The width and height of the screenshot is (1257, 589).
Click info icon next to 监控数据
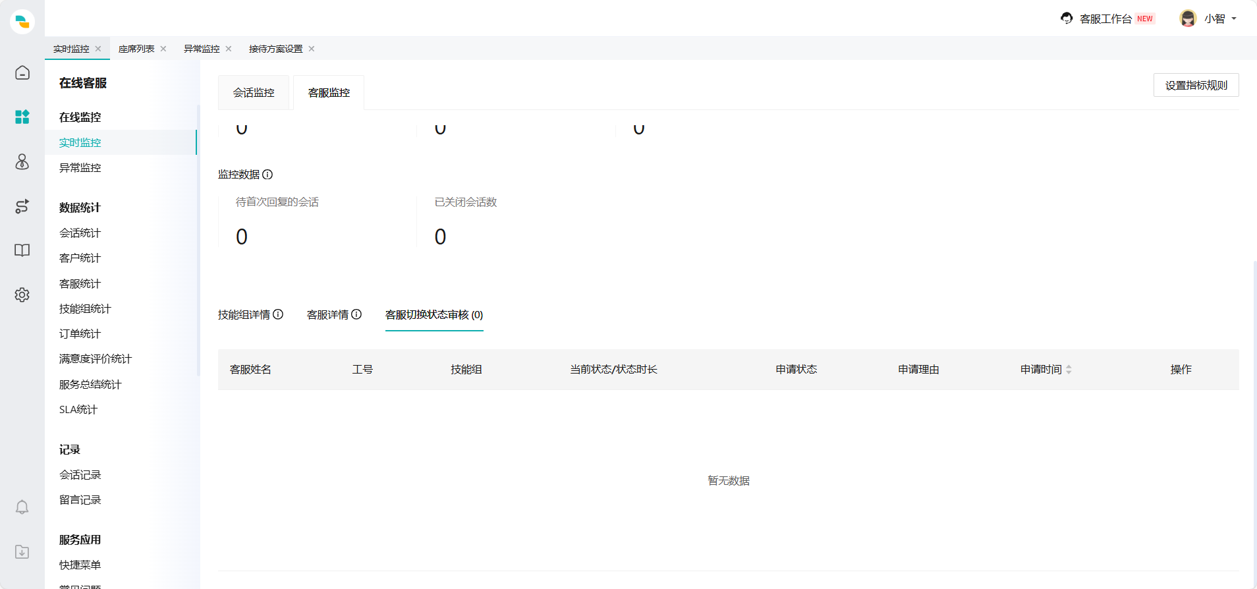click(267, 175)
